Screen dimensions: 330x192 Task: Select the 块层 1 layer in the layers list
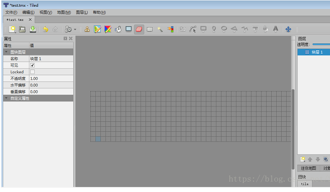pyautogui.click(x=314, y=52)
